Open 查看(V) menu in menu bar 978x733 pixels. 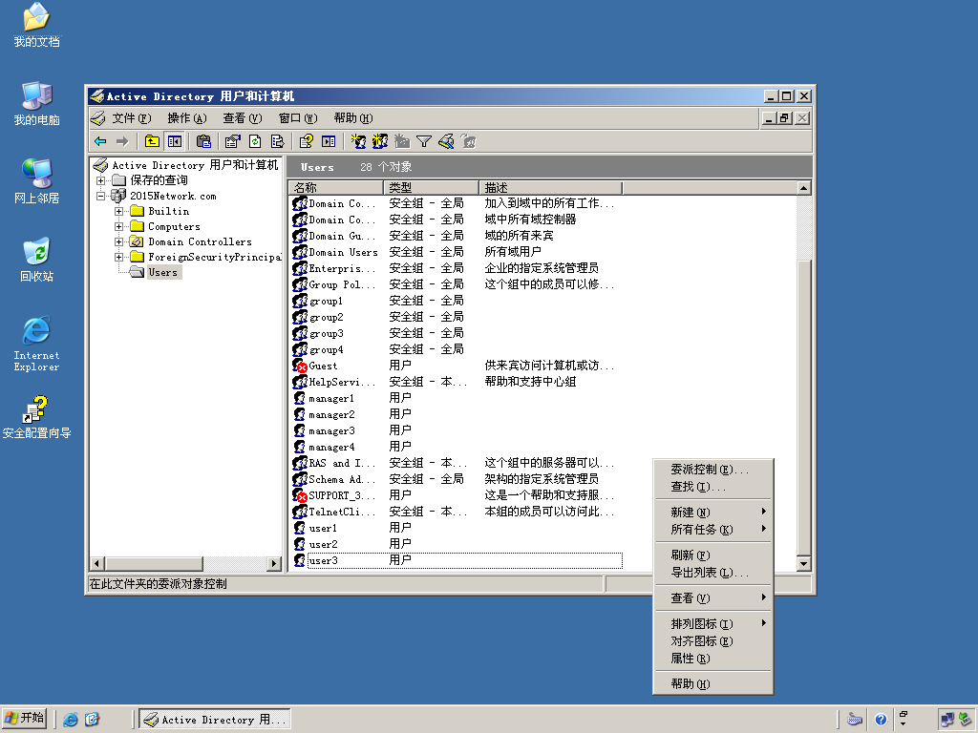click(x=242, y=117)
